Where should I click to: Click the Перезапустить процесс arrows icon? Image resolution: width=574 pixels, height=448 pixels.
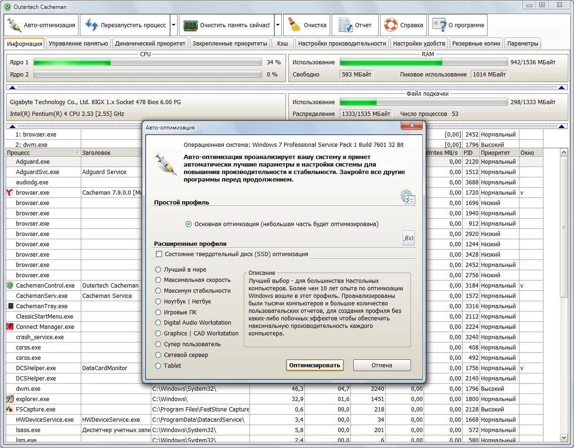tap(92, 25)
